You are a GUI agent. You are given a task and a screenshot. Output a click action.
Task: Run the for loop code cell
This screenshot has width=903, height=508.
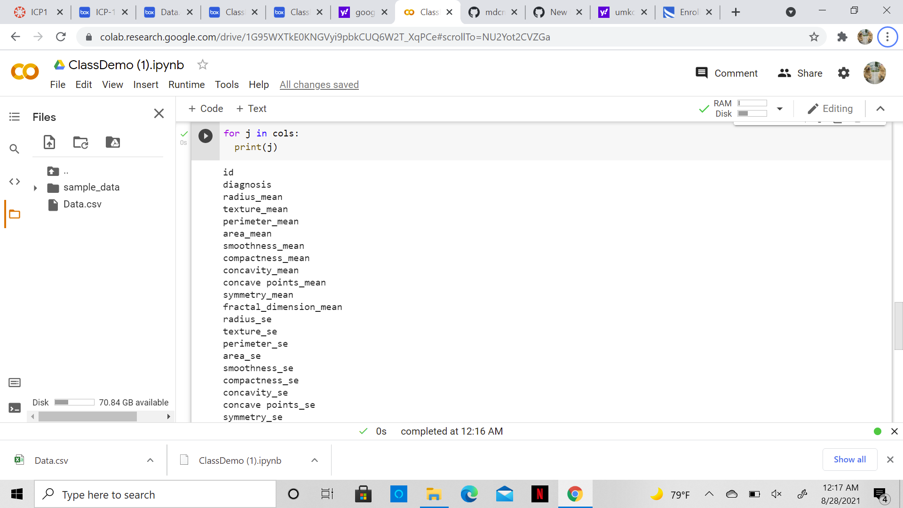pyautogui.click(x=206, y=136)
